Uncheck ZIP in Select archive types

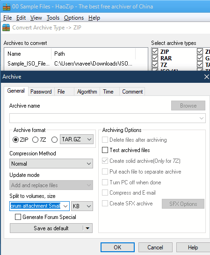(155, 51)
